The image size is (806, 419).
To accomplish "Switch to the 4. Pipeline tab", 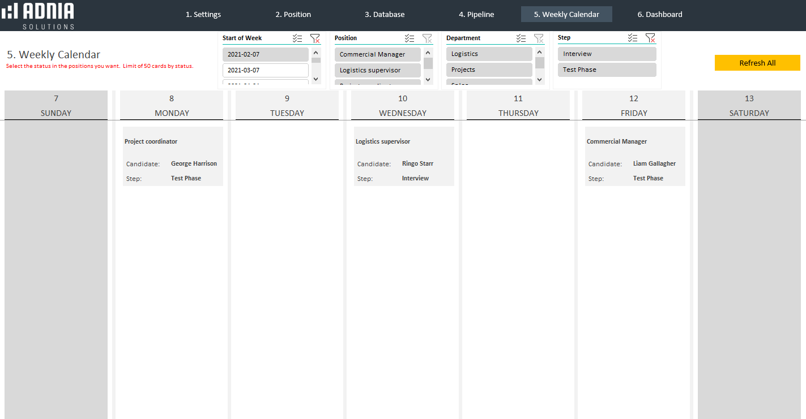I will tap(476, 14).
